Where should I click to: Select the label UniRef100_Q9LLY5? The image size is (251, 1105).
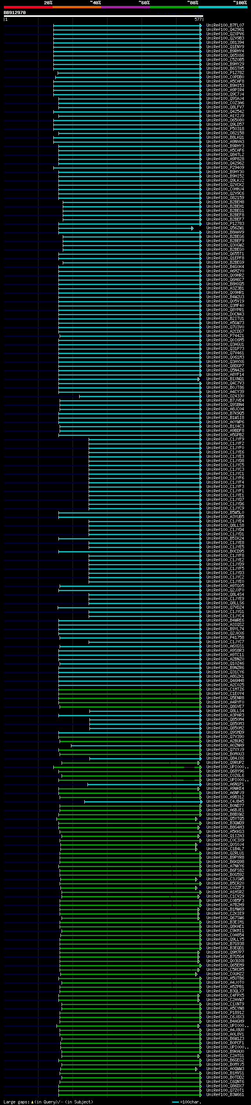225,940
